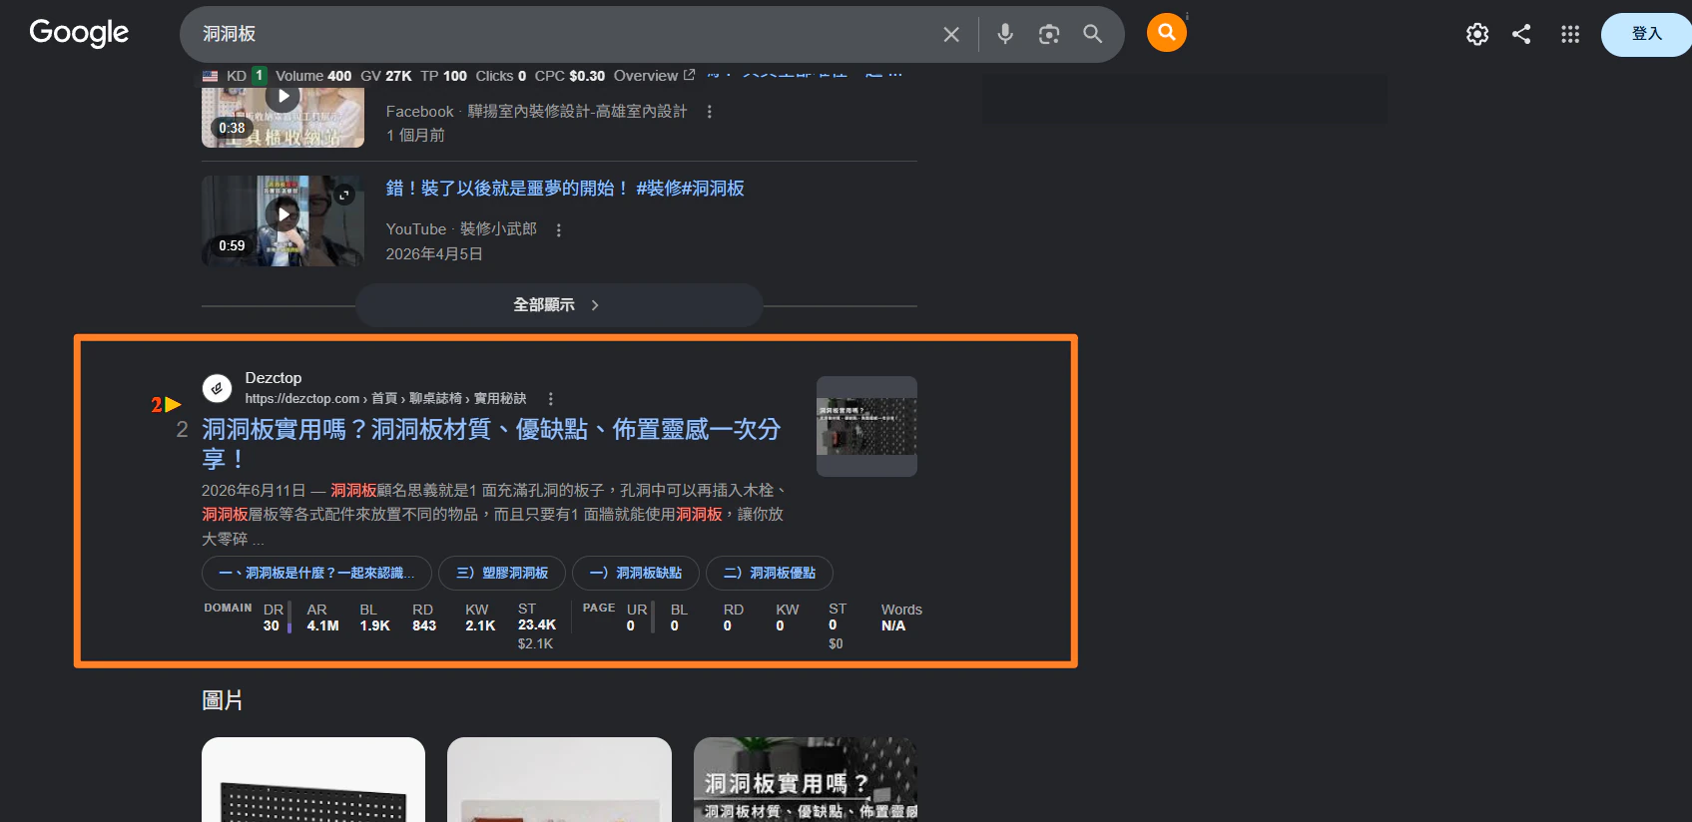Click the Dezctop result thumbnail image
The width and height of the screenshot is (1692, 822).
coord(866,426)
